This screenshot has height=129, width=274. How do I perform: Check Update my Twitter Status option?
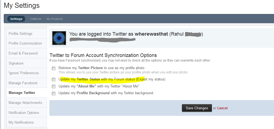point(54,80)
